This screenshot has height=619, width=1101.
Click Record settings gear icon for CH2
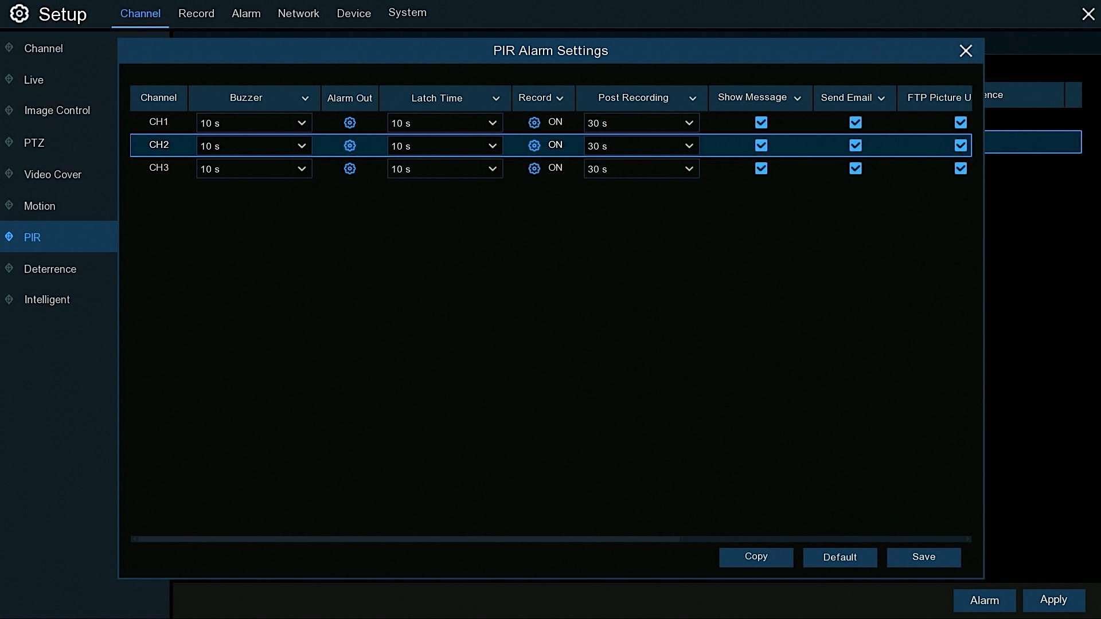click(534, 146)
